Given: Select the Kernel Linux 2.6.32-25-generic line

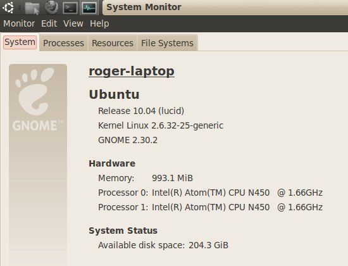Looking at the screenshot, I should [161, 125].
